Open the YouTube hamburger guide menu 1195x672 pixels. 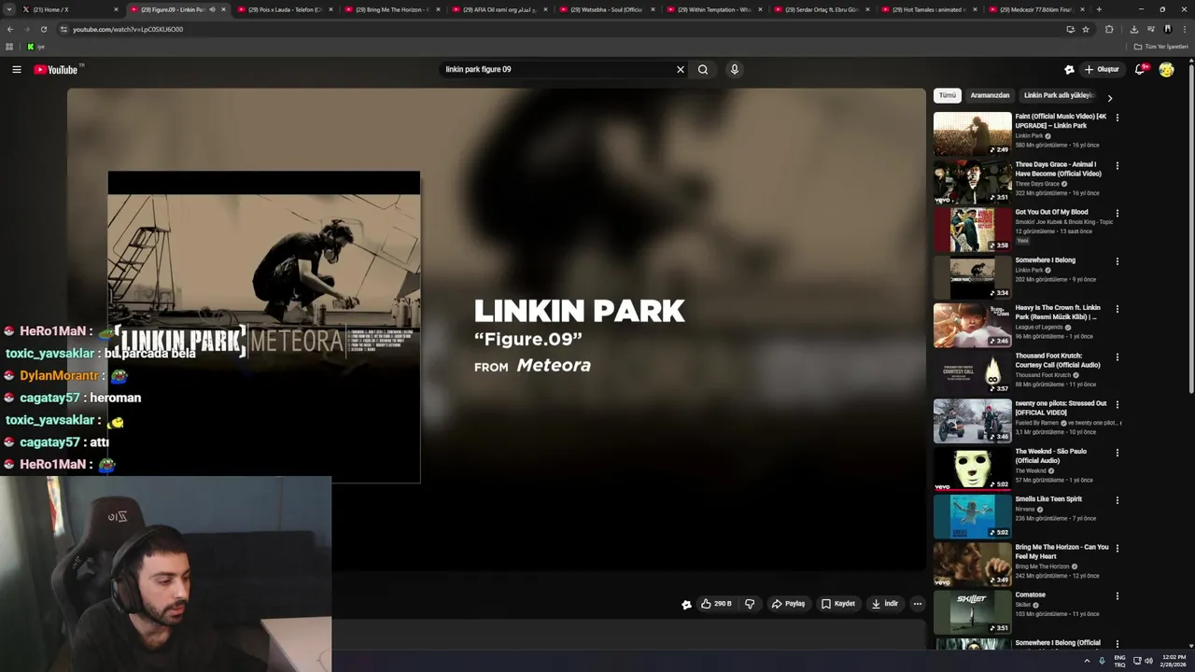(16, 69)
